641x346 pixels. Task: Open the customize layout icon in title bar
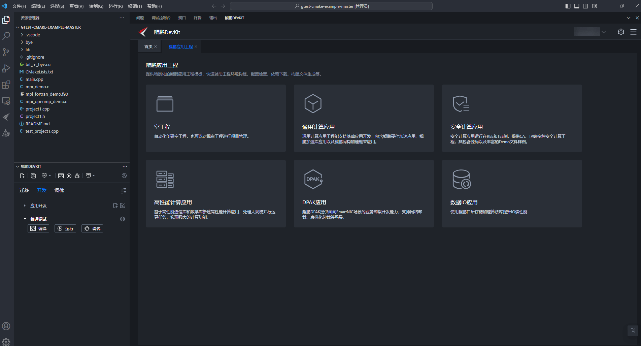click(594, 6)
